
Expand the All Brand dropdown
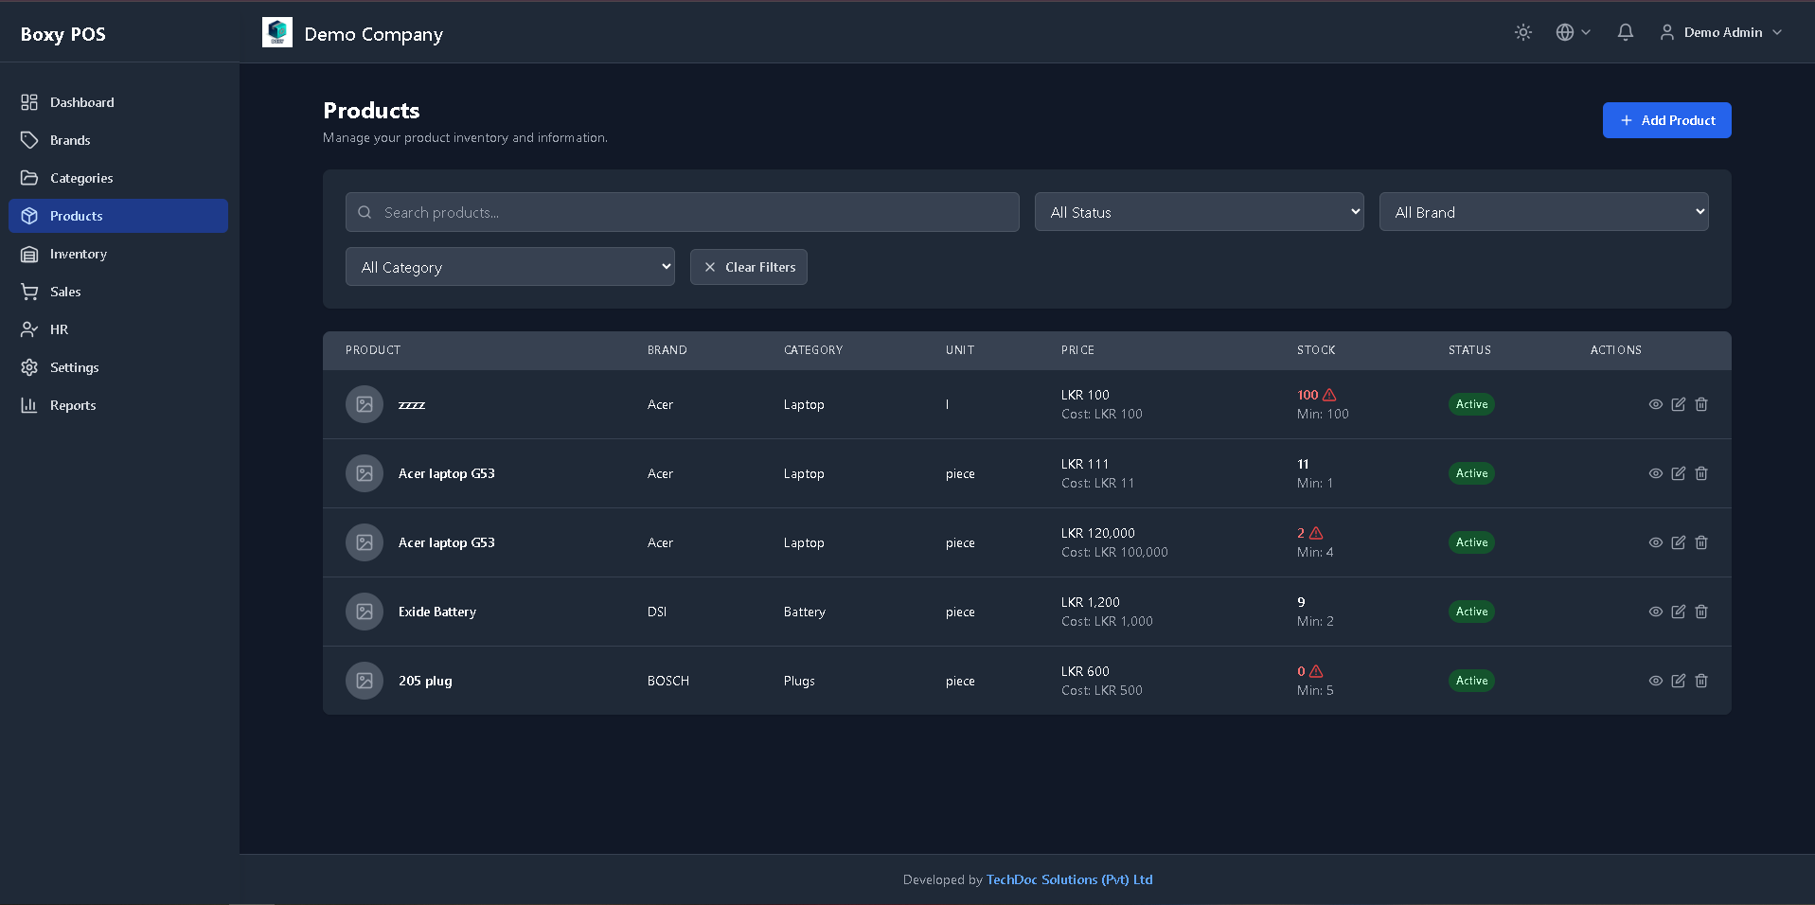pyautogui.click(x=1544, y=212)
